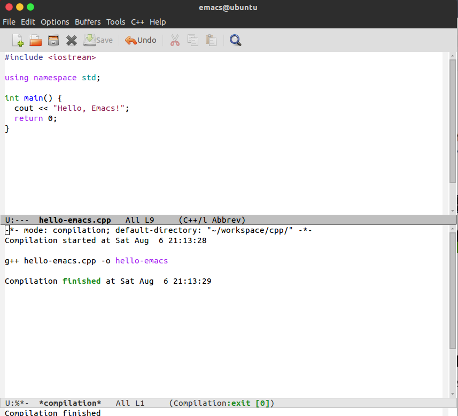Click the #include <iostream> line
This screenshot has width=458, height=416.
[50, 57]
